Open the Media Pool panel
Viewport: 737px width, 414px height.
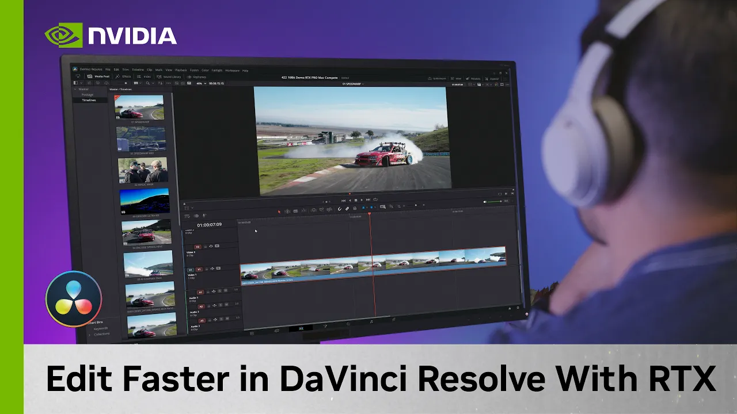coord(98,76)
